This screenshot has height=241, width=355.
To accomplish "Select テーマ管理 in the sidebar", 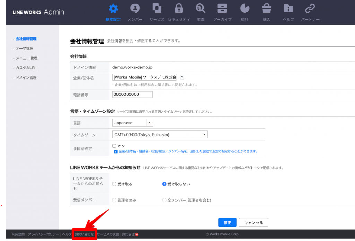I will pos(24,49).
